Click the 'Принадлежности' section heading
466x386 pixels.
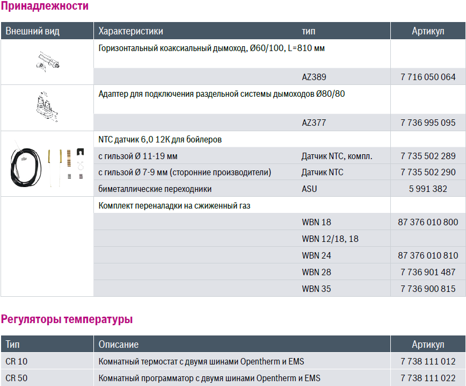pyautogui.click(x=45, y=6)
